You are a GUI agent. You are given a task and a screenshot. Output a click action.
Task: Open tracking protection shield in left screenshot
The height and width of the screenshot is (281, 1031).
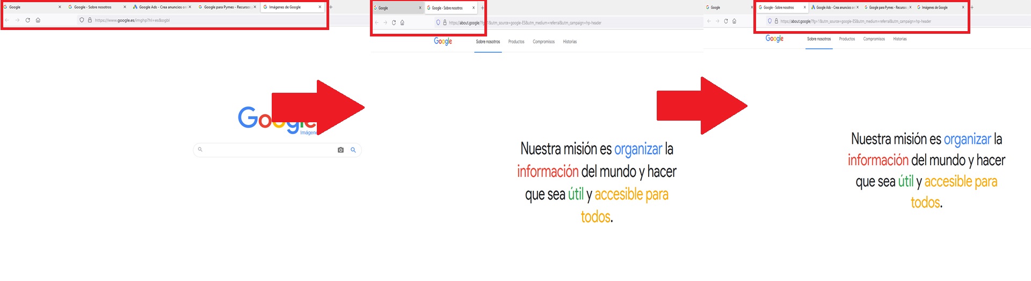pos(82,20)
